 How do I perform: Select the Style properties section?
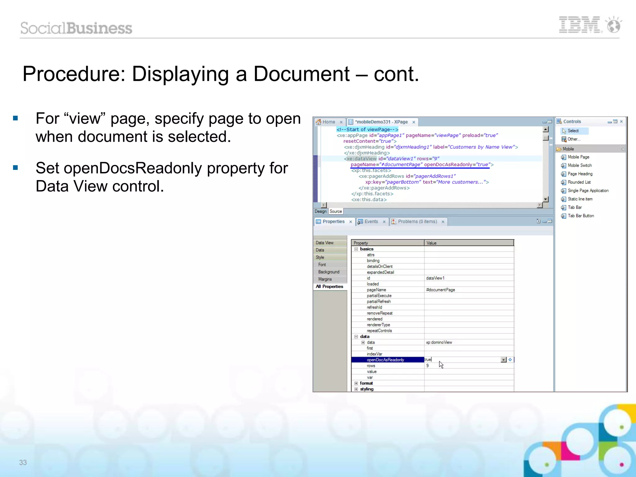coord(330,257)
